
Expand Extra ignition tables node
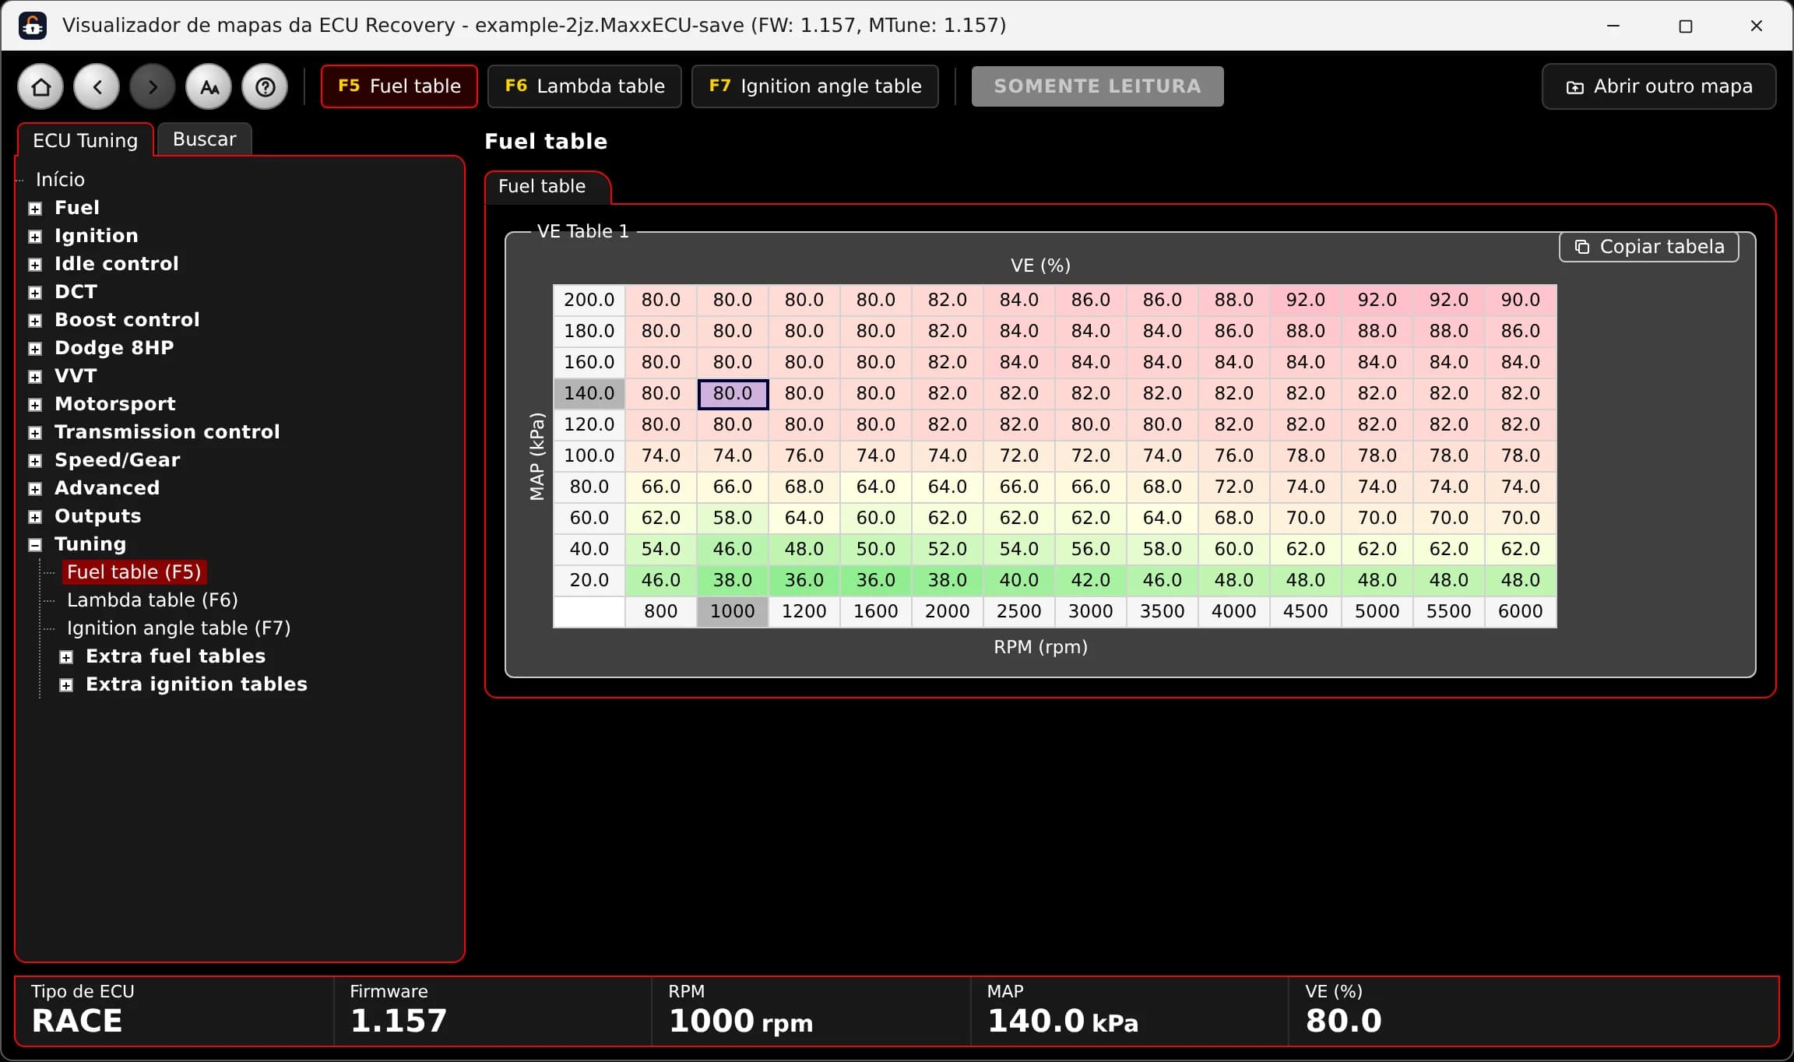(x=66, y=685)
